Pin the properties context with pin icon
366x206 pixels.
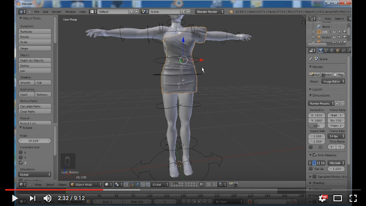(311, 59)
